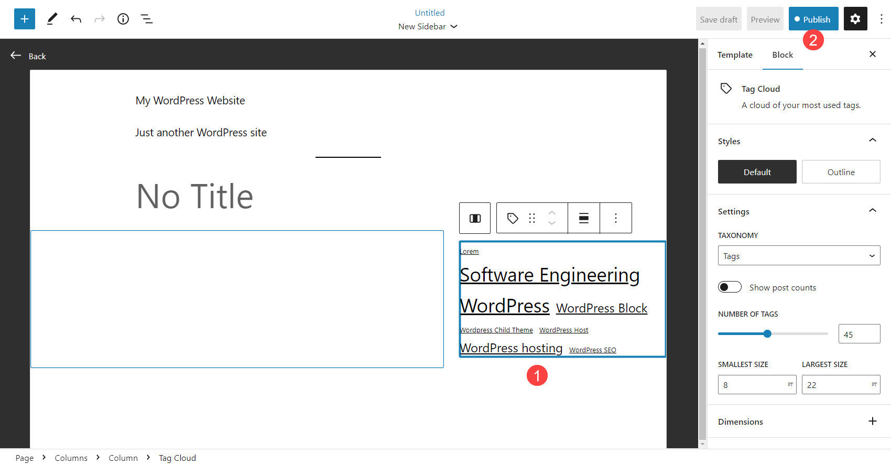Select the parent Column block icon
The width and height of the screenshot is (891, 464).
point(475,218)
